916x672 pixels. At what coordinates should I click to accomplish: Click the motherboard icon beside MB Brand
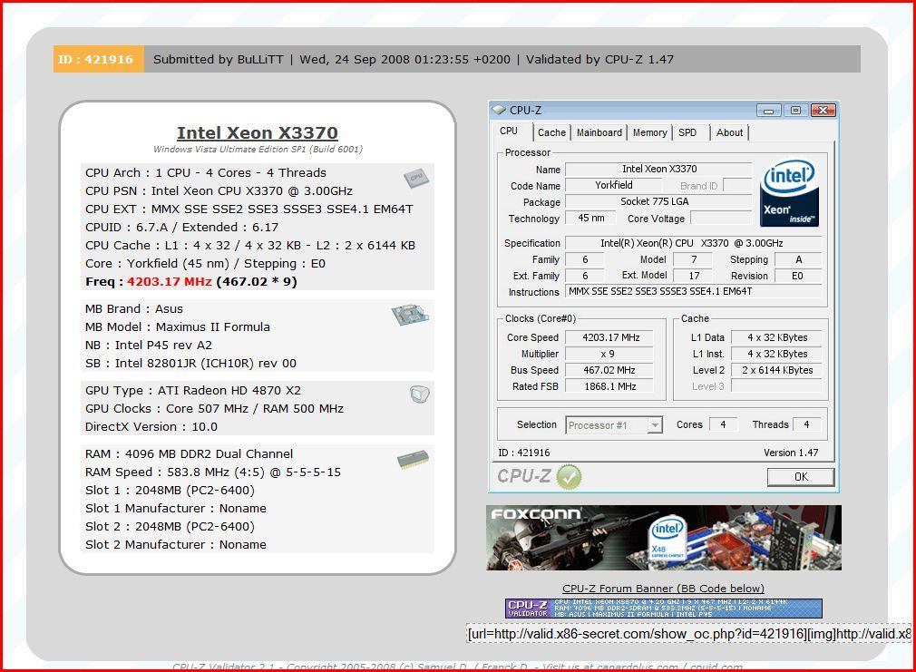coord(410,315)
